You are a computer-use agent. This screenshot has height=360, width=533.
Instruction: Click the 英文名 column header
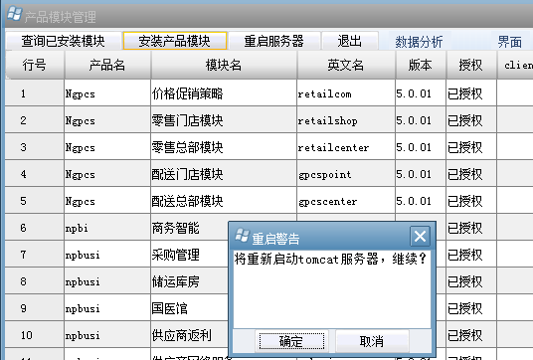[346, 65]
